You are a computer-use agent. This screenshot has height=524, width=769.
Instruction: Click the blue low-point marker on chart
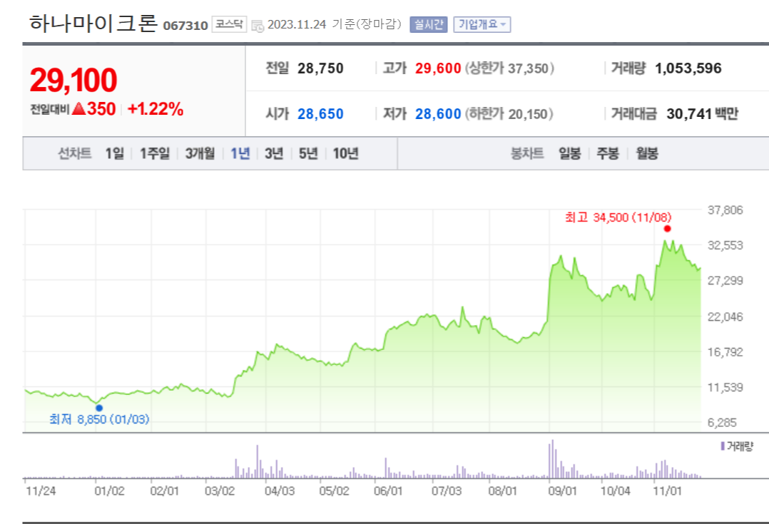99,408
